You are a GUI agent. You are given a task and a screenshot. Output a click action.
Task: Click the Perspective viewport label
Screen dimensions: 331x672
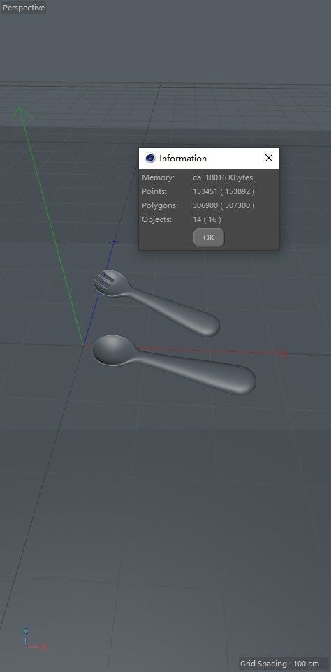[x=24, y=8]
